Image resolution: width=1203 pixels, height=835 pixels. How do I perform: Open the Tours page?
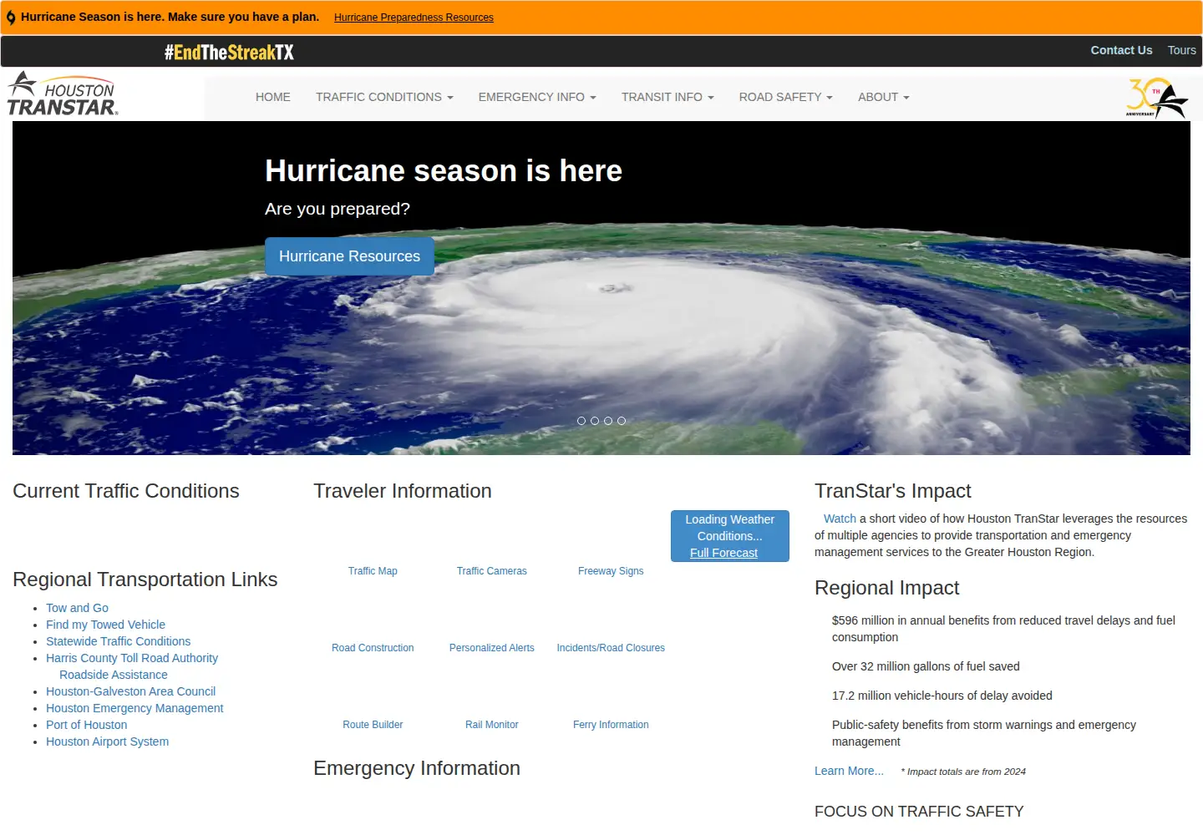click(1182, 50)
